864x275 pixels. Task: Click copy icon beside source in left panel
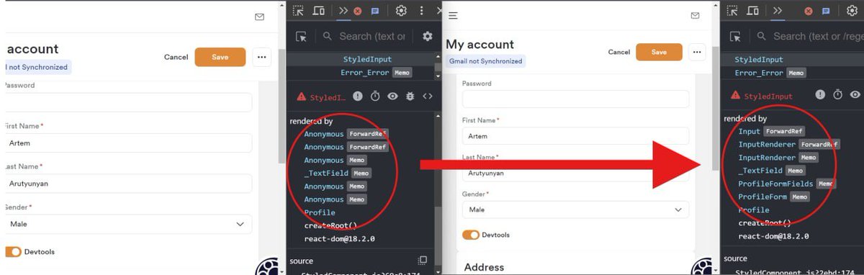pyautogui.click(x=423, y=261)
